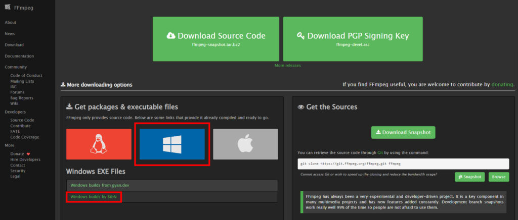Select the Apple macOS packages tile
Viewport: 518px width, 220px height.
pos(245,144)
